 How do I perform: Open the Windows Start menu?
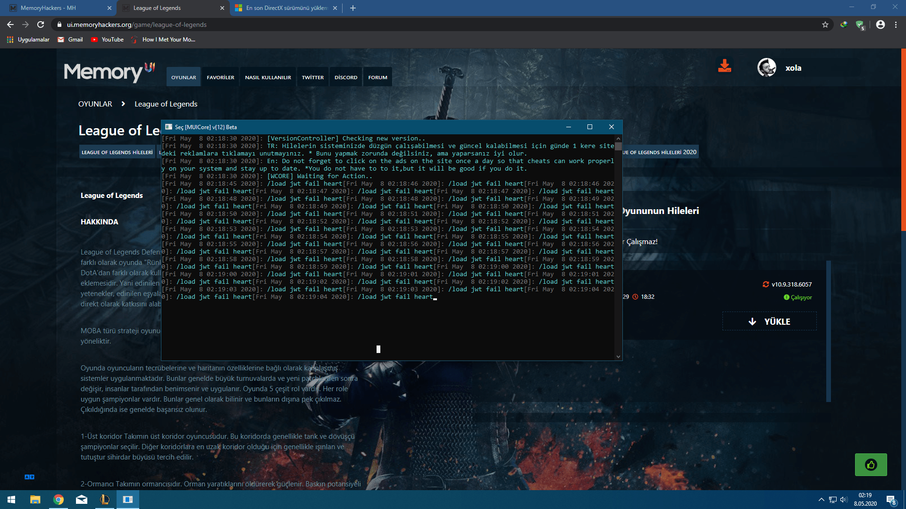[x=11, y=500]
